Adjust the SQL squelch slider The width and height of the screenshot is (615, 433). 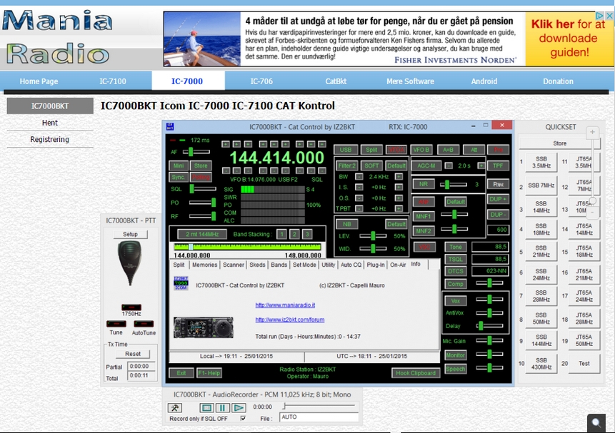[x=202, y=189]
